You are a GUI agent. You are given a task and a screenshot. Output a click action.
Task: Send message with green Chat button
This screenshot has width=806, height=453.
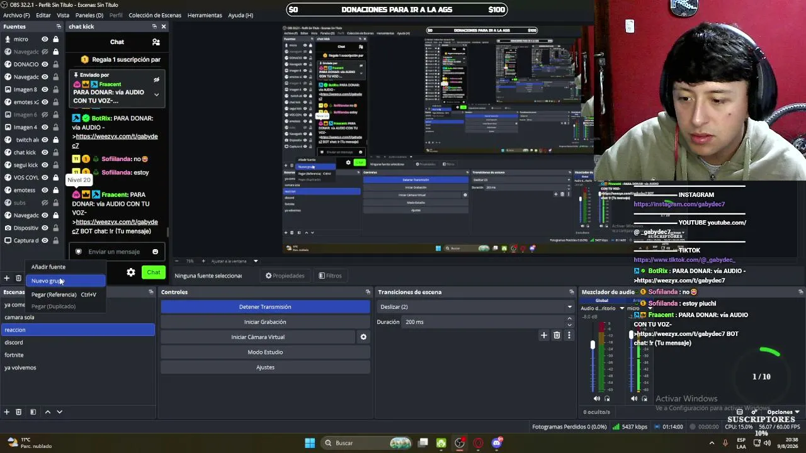click(x=154, y=272)
